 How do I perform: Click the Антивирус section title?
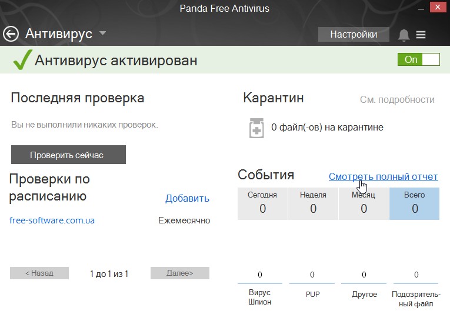click(59, 34)
